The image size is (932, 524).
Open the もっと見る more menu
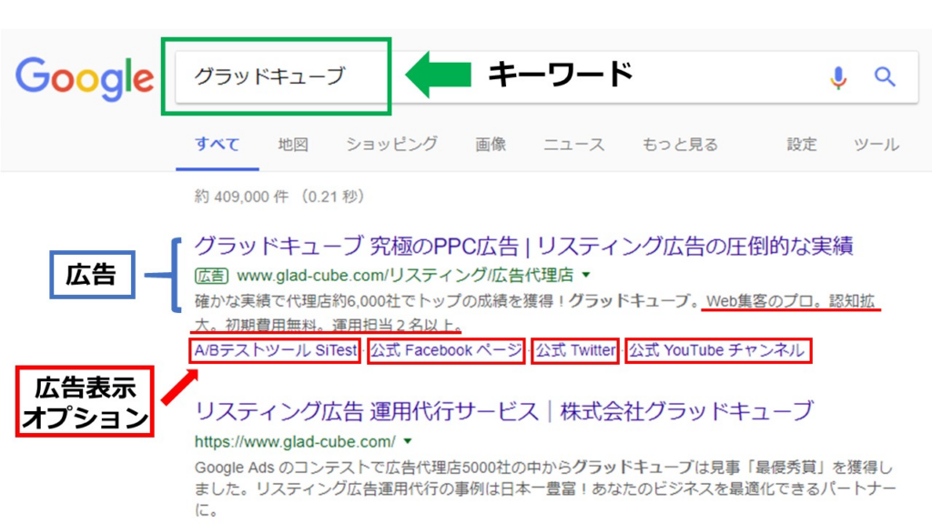[679, 145]
